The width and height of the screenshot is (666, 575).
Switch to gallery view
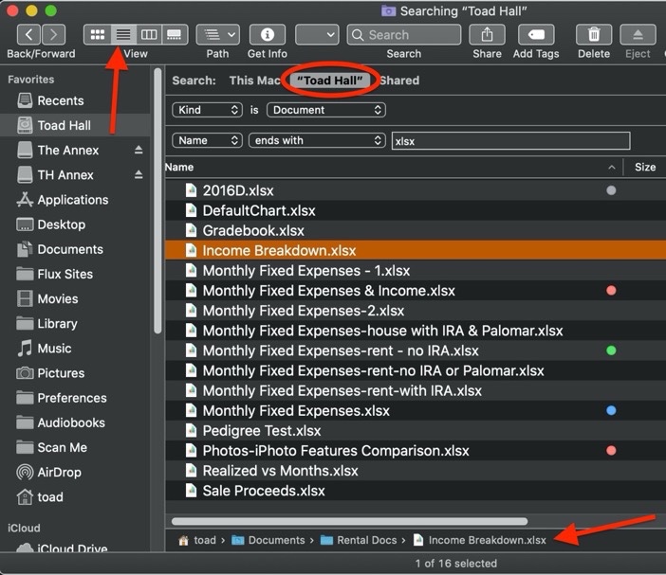point(175,34)
